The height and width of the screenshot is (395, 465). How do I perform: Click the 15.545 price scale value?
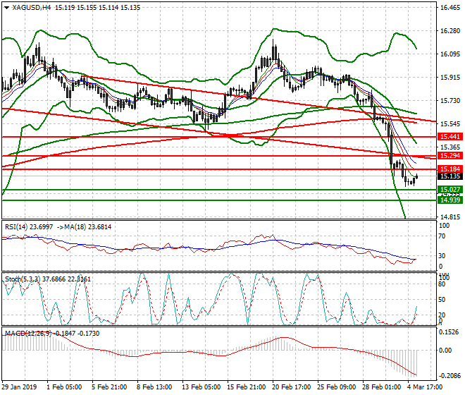(x=450, y=124)
